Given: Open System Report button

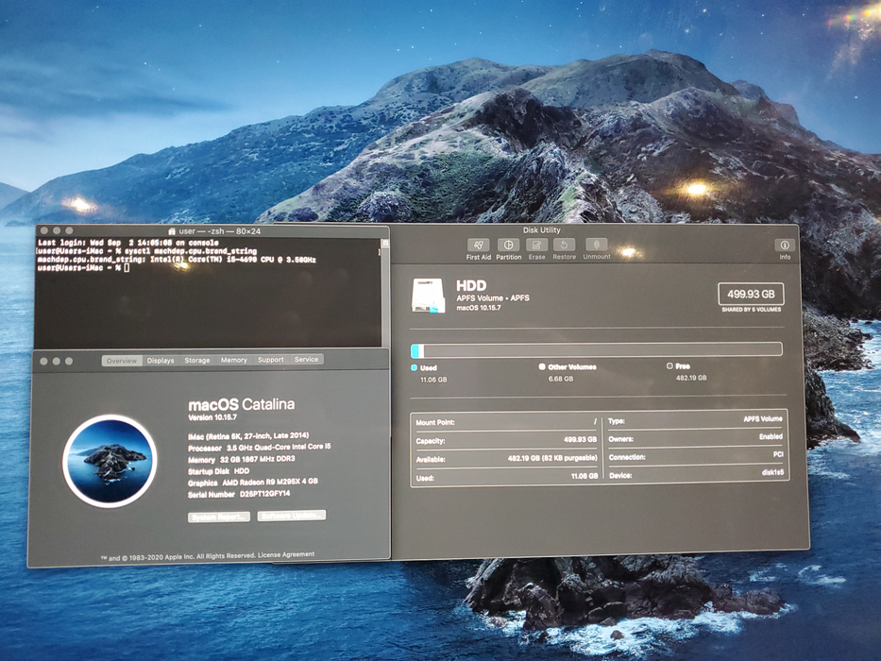Looking at the screenshot, I should (218, 517).
